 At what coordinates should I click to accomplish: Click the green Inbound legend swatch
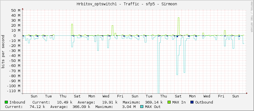[x=6, y=102]
